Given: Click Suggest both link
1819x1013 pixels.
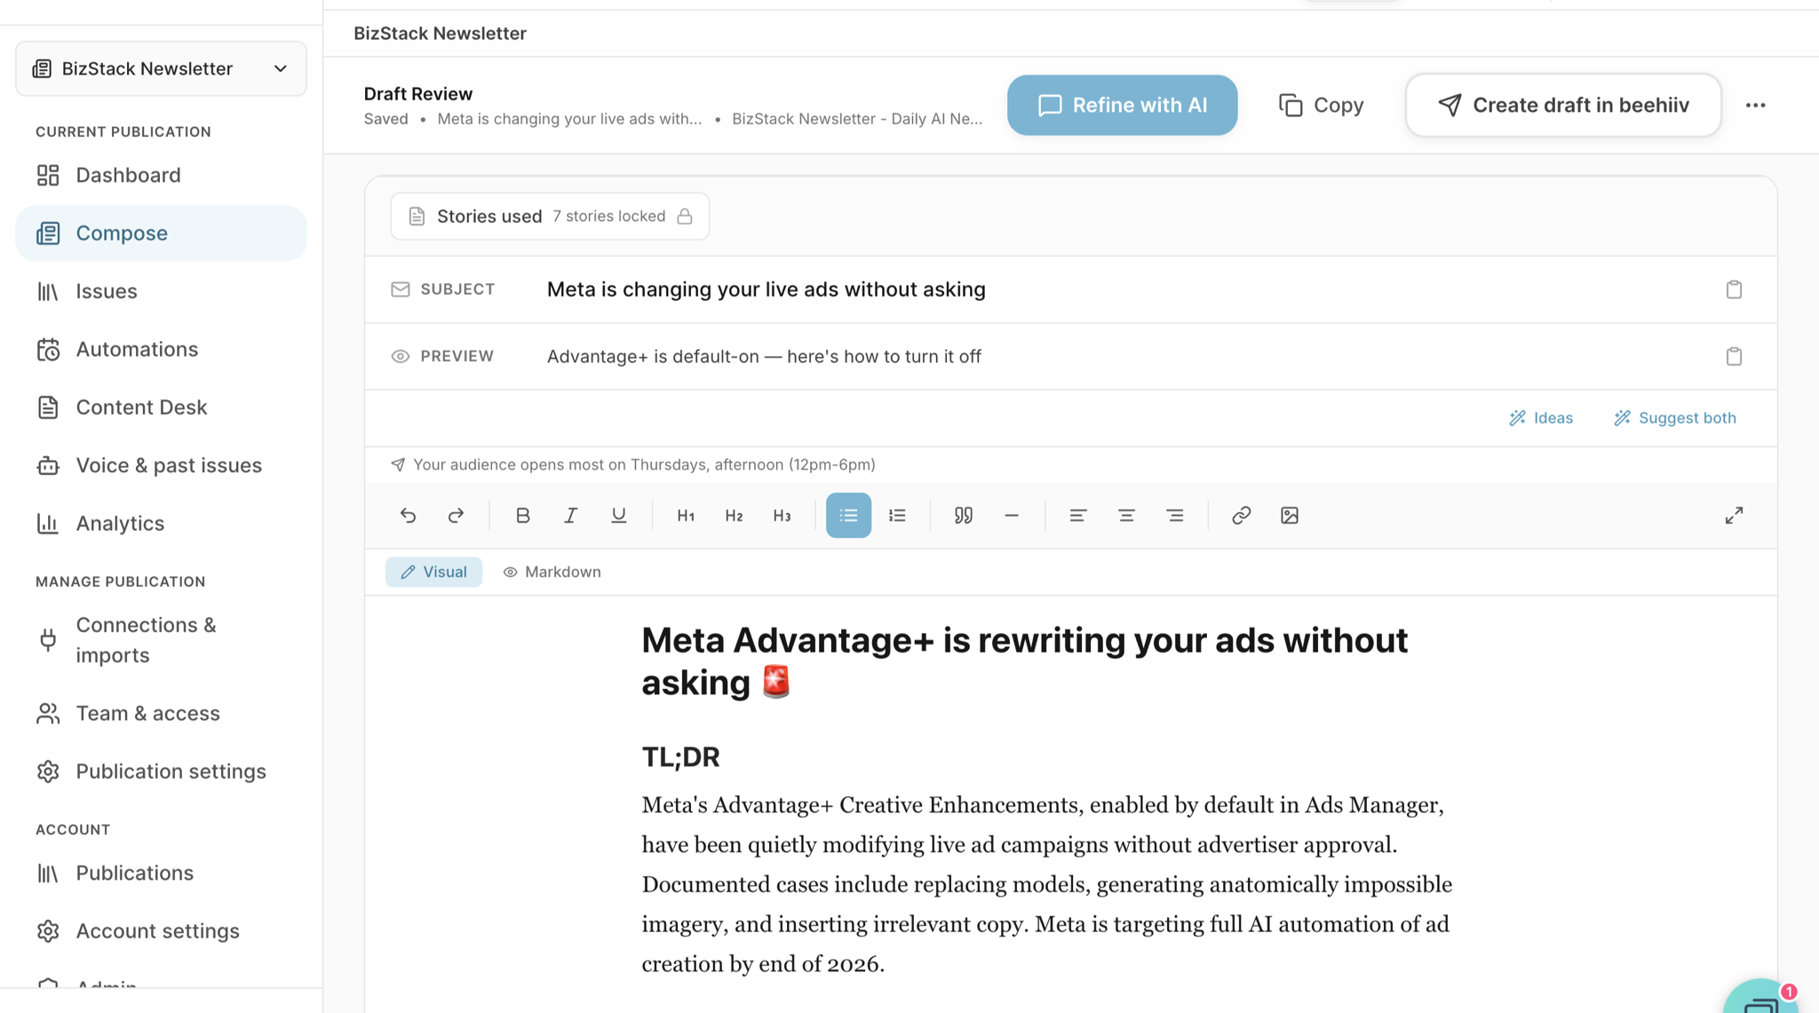Looking at the screenshot, I should [1674, 418].
